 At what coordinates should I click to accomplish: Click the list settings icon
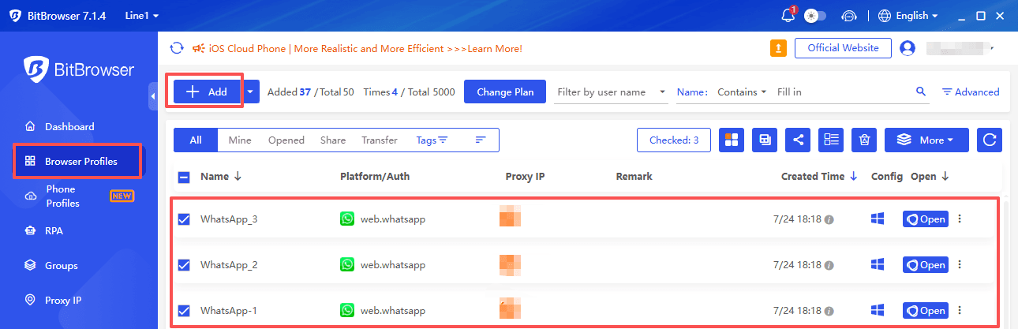(x=831, y=140)
